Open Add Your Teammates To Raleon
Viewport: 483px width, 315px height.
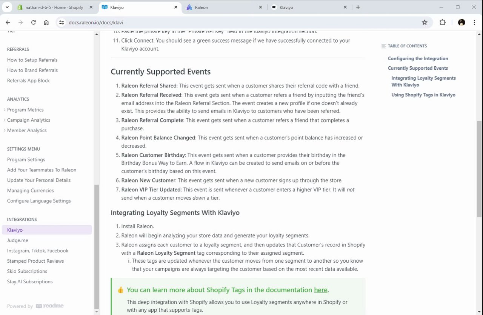42,170
